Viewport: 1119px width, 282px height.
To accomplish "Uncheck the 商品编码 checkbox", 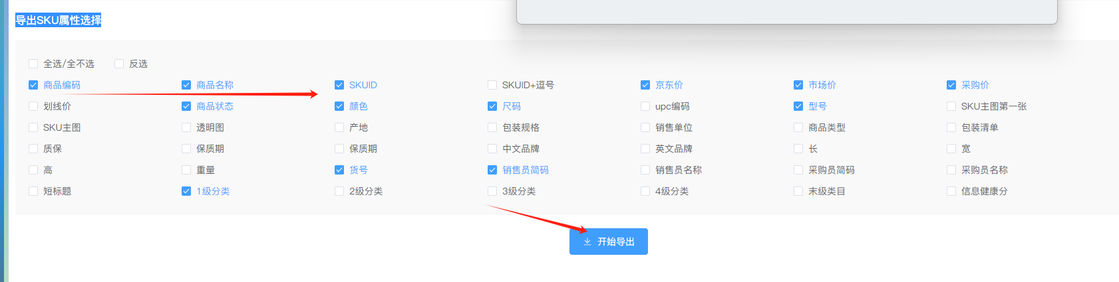I will tap(33, 85).
